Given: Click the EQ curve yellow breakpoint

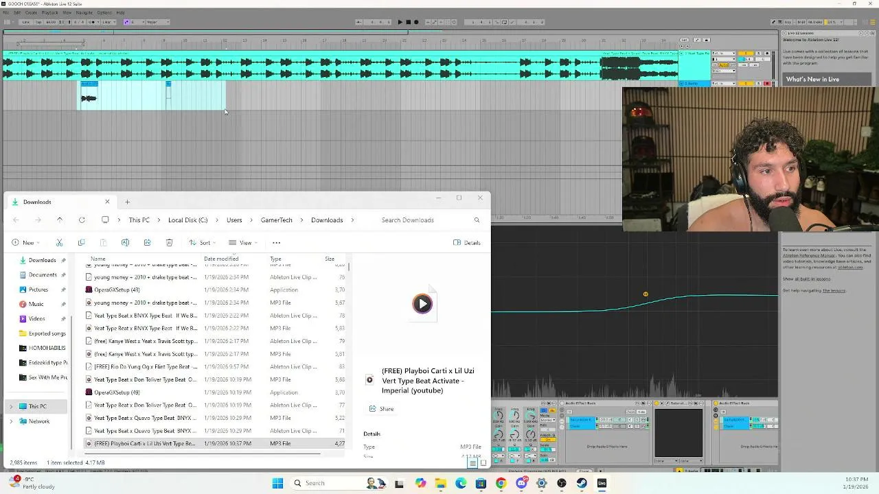Looking at the screenshot, I should click(646, 294).
